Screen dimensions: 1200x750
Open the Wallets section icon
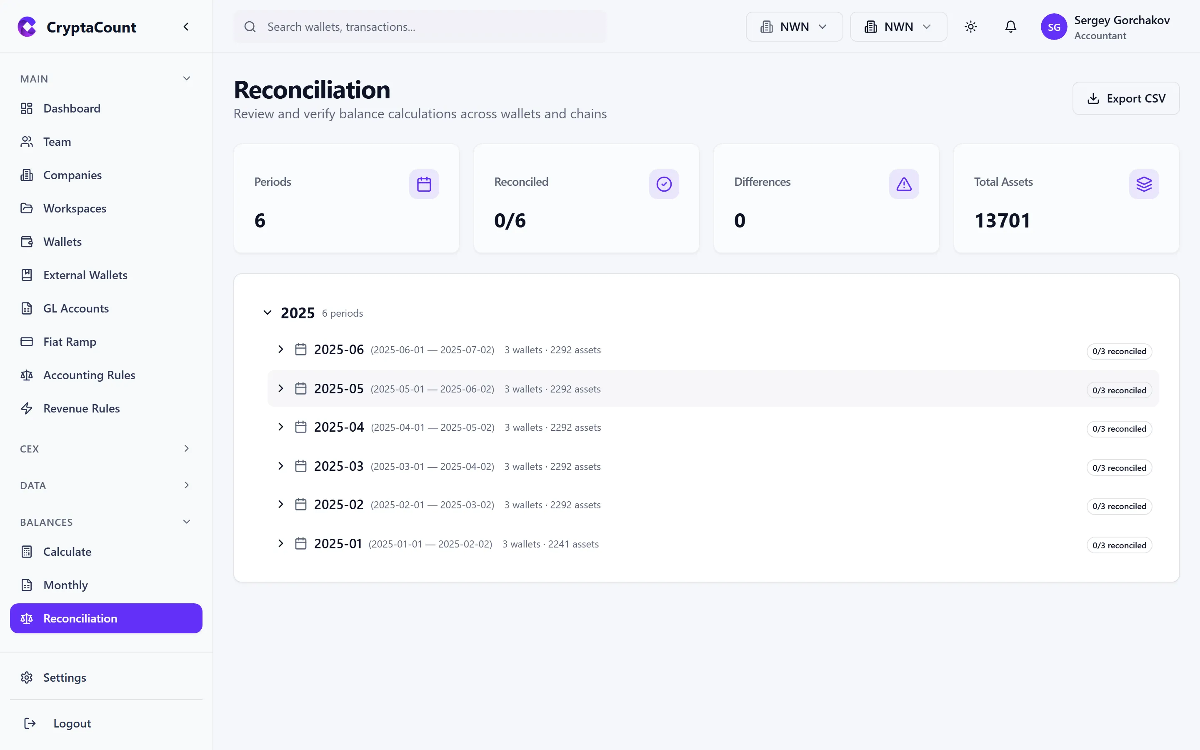(27, 242)
